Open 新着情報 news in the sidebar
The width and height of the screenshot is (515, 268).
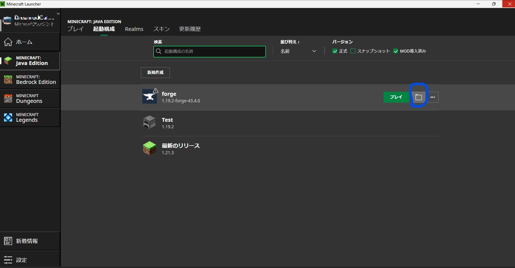[30, 241]
